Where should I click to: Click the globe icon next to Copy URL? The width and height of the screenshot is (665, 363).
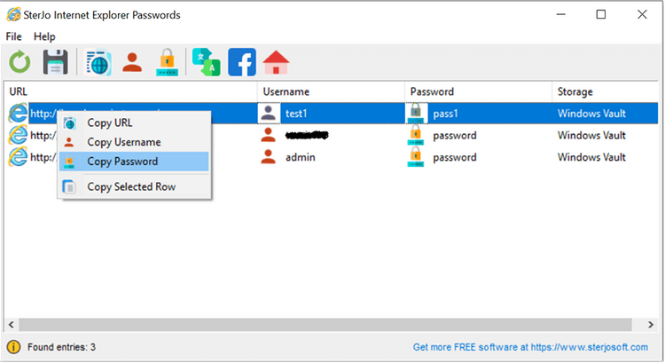69,123
